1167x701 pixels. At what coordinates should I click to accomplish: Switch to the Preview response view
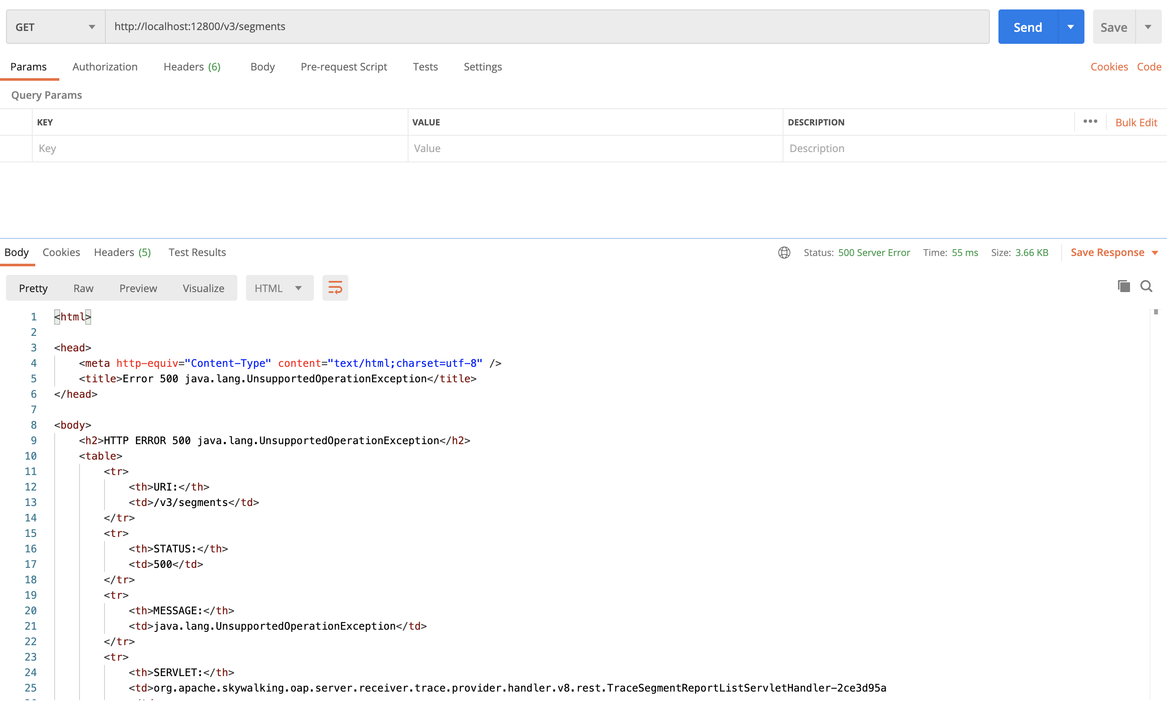138,288
